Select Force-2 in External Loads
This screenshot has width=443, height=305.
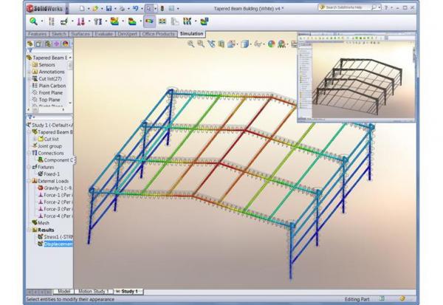[56, 202]
